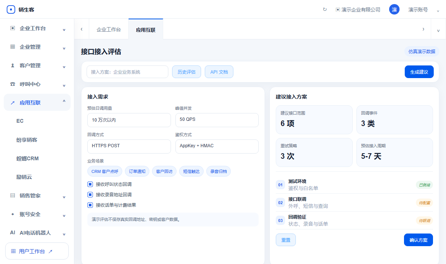
Task: Click the 待配置 status tag
Action: click(424, 203)
